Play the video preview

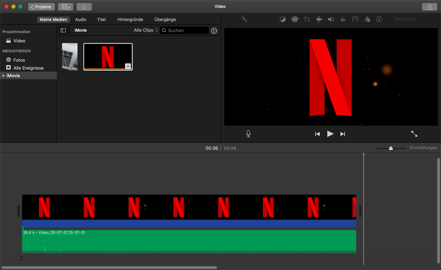tap(330, 134)
